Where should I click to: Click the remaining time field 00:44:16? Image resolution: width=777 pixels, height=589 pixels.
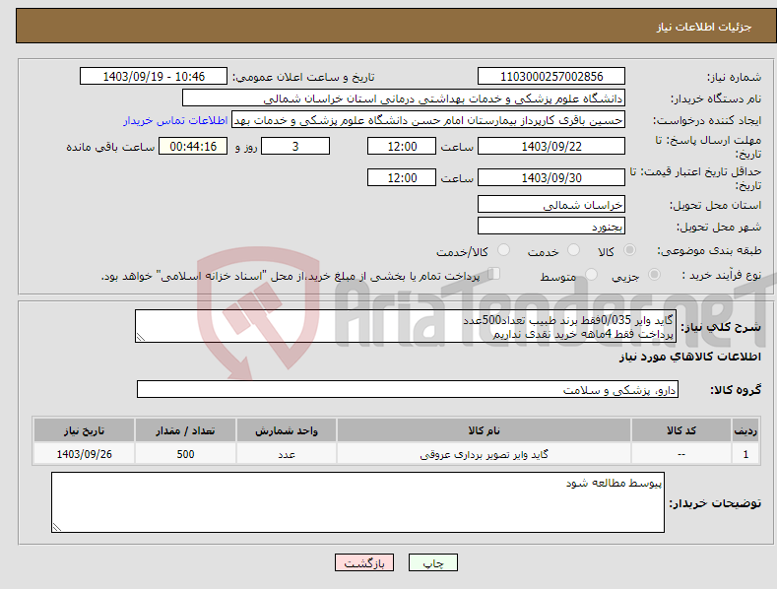tap(193, 146)
